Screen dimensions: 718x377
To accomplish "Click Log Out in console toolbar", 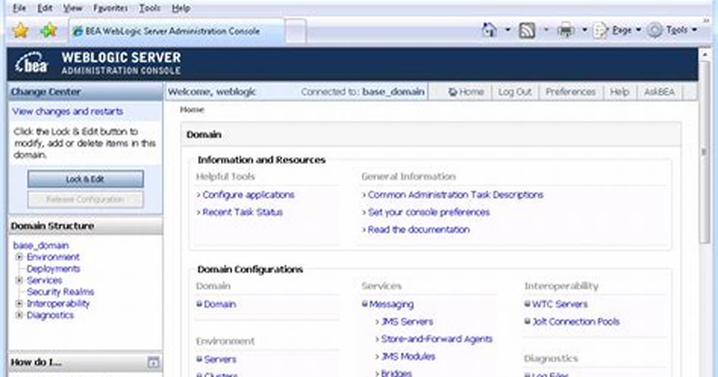I will pyautogui.click(x=514, y=92).
